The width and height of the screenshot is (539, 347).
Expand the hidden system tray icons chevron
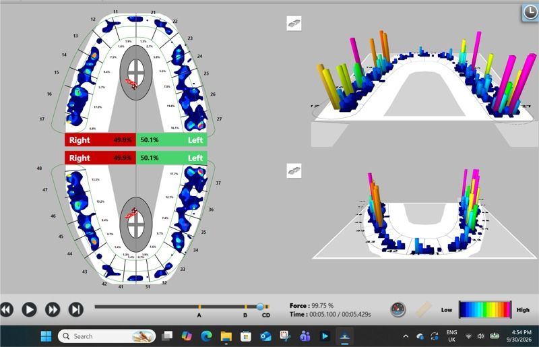406,336
